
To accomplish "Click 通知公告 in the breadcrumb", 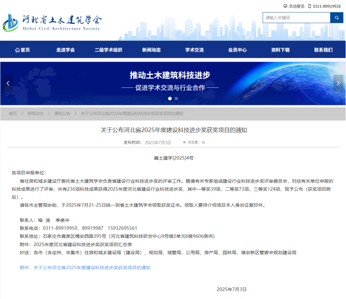I will point(62,114).
